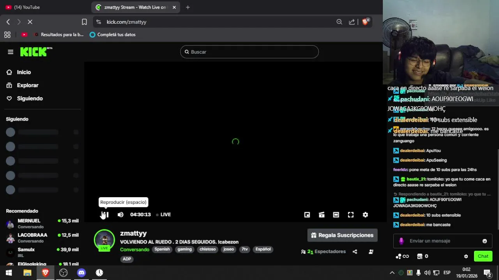Click the chat panel scrollbar
499x280 pixels.
497,189
